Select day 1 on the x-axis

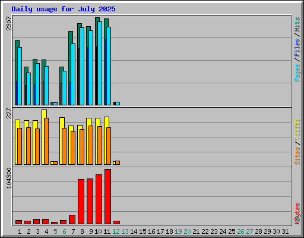tap(20, 231)
